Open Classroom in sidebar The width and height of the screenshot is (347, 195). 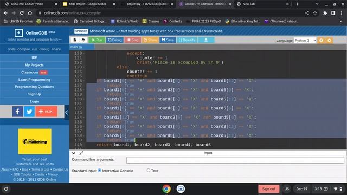tap(34, 72)
